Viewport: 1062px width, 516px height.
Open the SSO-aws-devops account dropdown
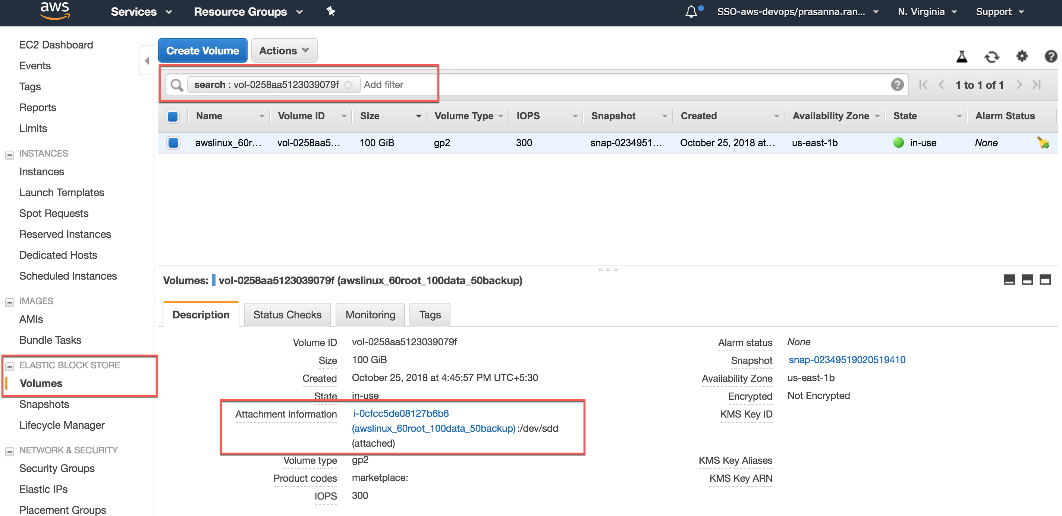click(797, 12)
